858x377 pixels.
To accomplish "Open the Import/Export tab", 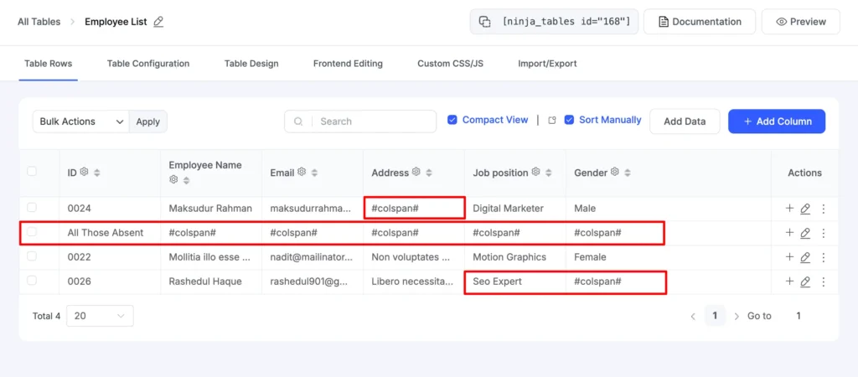I will click(x=547, y=64).
